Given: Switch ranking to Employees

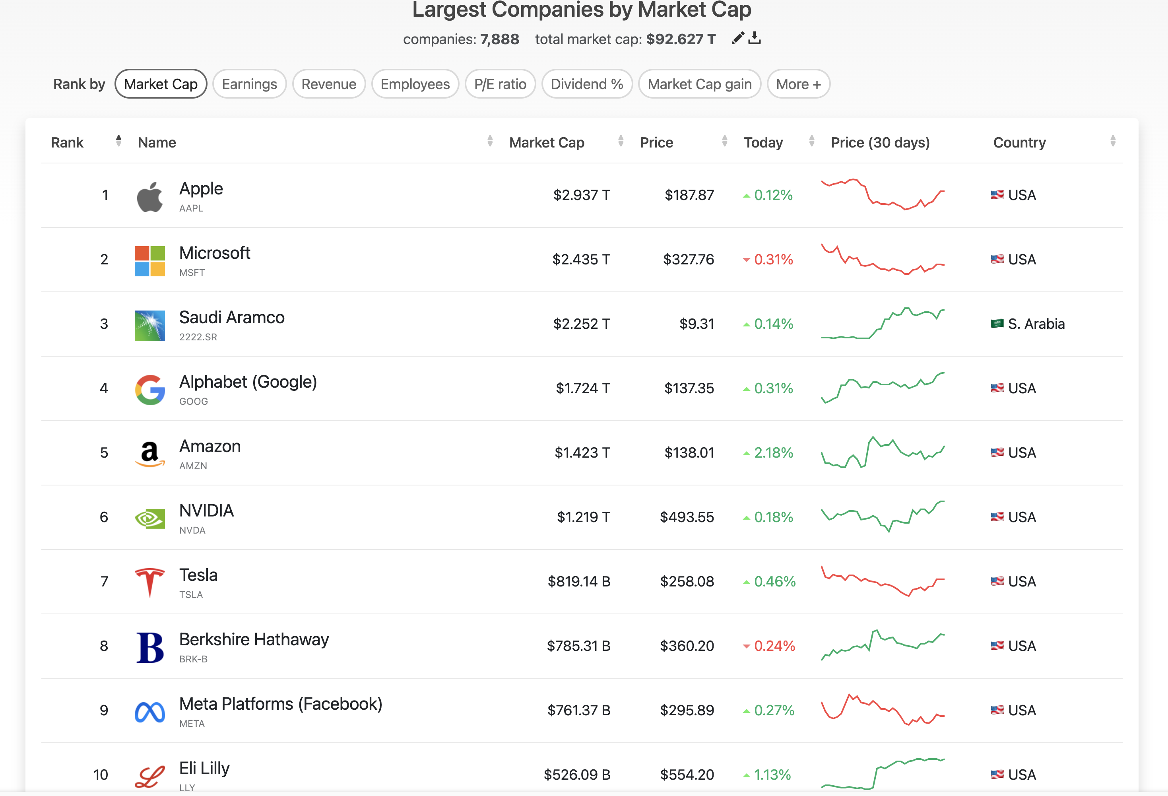Looking at the screenshot, I should point(415,84).
